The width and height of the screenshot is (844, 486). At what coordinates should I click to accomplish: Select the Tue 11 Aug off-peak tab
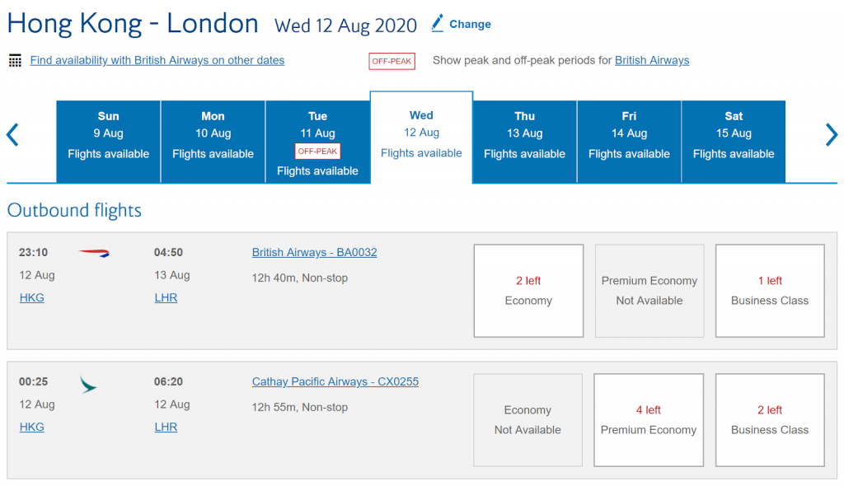[317, 141]
